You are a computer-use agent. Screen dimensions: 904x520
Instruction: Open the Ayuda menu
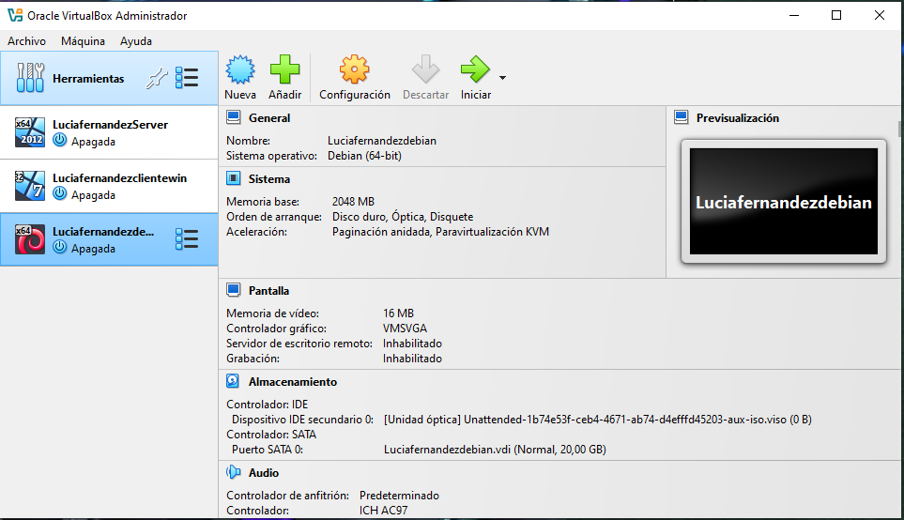pos(135,41)
